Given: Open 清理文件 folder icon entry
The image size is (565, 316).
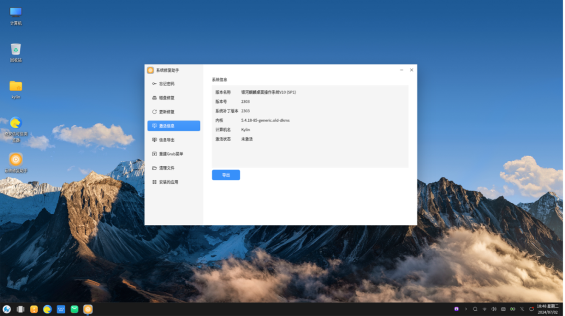Looking at the screenshot, I should [154, 168].
